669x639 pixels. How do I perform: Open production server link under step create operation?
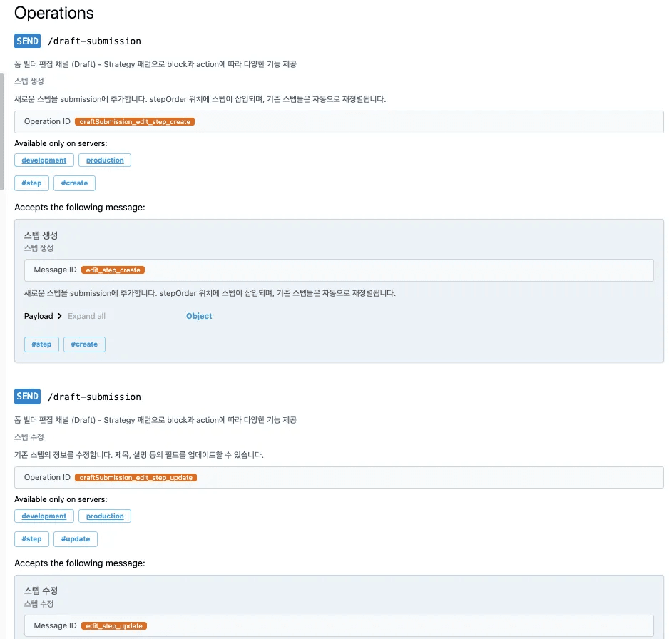pyautogui.click(x=105, y=160)
